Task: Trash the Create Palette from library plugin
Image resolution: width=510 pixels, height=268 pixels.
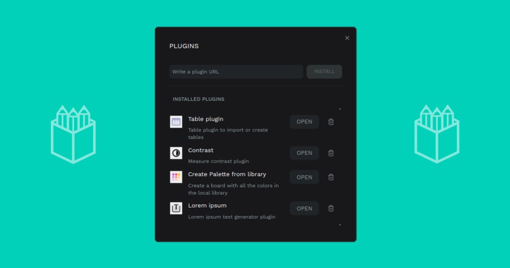Action: click(x=331, y=177)
